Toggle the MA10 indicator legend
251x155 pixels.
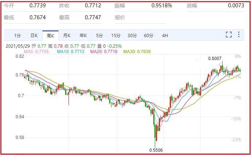71,52
